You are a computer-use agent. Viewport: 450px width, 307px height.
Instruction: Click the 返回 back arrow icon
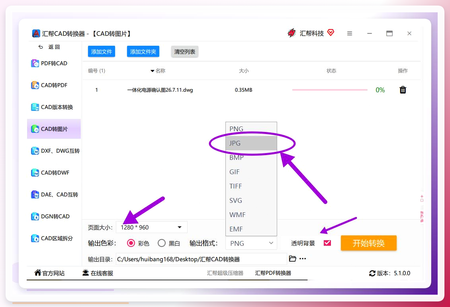(x=41, y=47)
